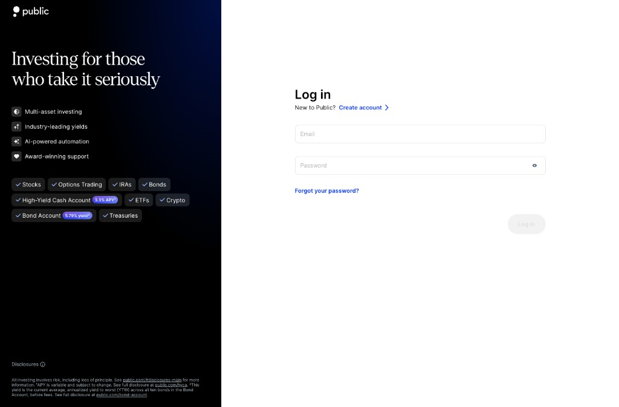The height and width of the screenshot is (407, 619).
Task: Click the 'Log in' page heading
Action: pyautogui.click(x=313, y=95)
